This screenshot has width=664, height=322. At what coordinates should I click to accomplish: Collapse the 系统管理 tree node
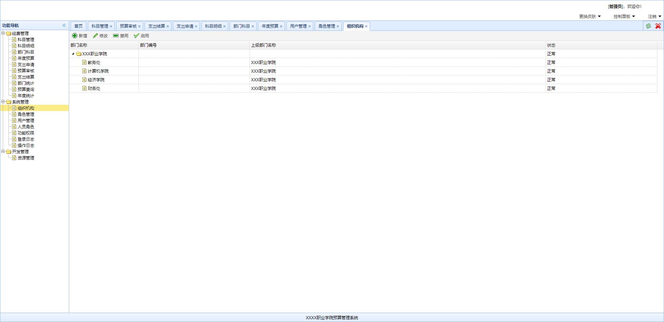3,102
